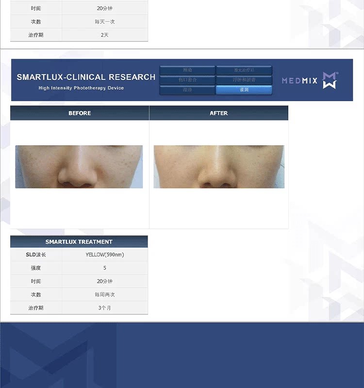The height and width of the screenshot is (388, 364).
Task: Open the AFTER treatment face photo
Action: pyautogui.click(x=219, y=167)
